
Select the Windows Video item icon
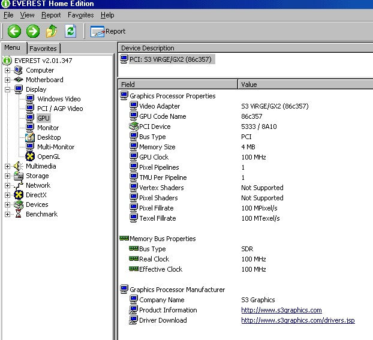[30, 99]
